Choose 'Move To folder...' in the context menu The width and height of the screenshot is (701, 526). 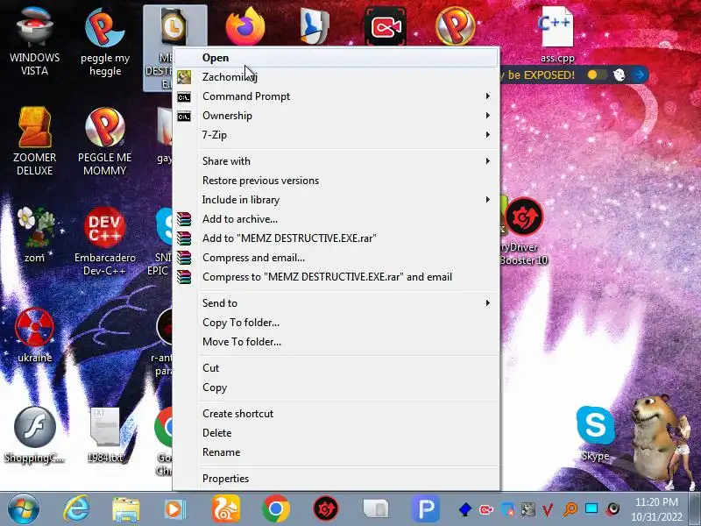(x=336, y=342)
